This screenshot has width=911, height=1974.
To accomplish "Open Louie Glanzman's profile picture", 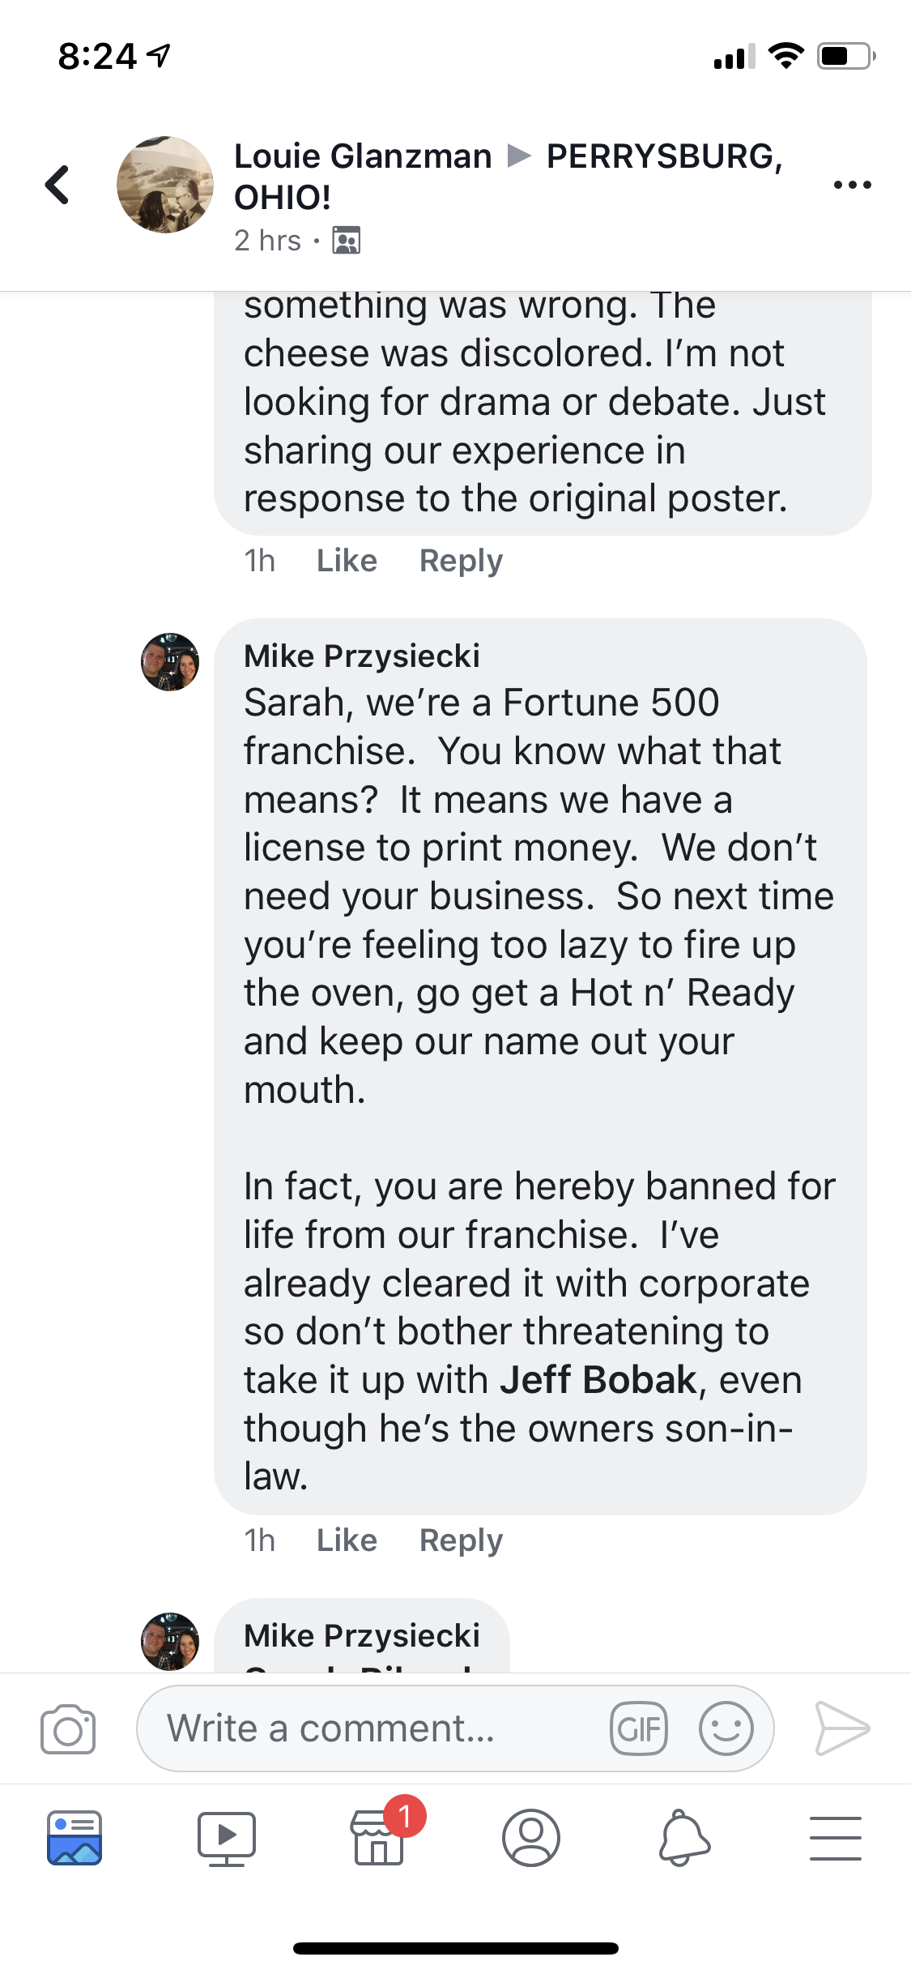I will (x=165, y=185).
